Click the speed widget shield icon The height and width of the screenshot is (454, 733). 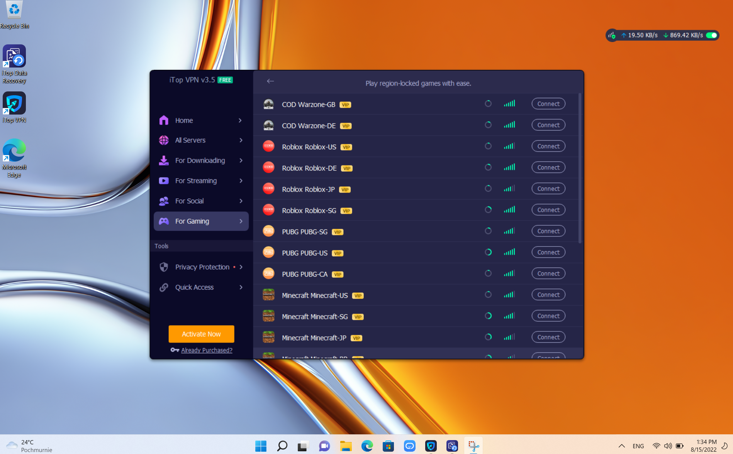612,35
